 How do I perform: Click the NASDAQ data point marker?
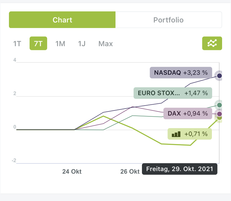[x=219, y=76]
